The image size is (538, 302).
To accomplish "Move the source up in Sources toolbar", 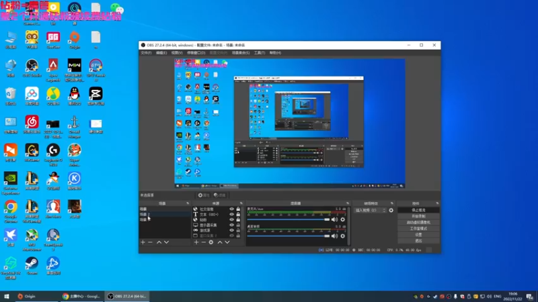I will point(220,242).
